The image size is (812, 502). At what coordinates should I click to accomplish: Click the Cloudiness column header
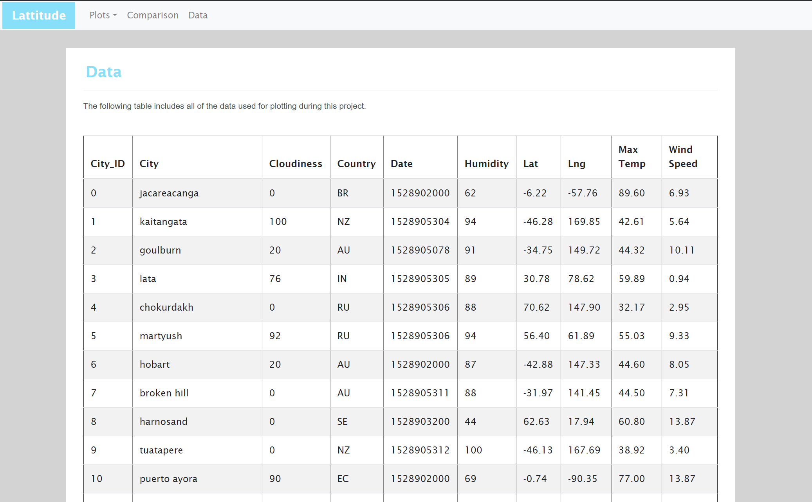296,164
